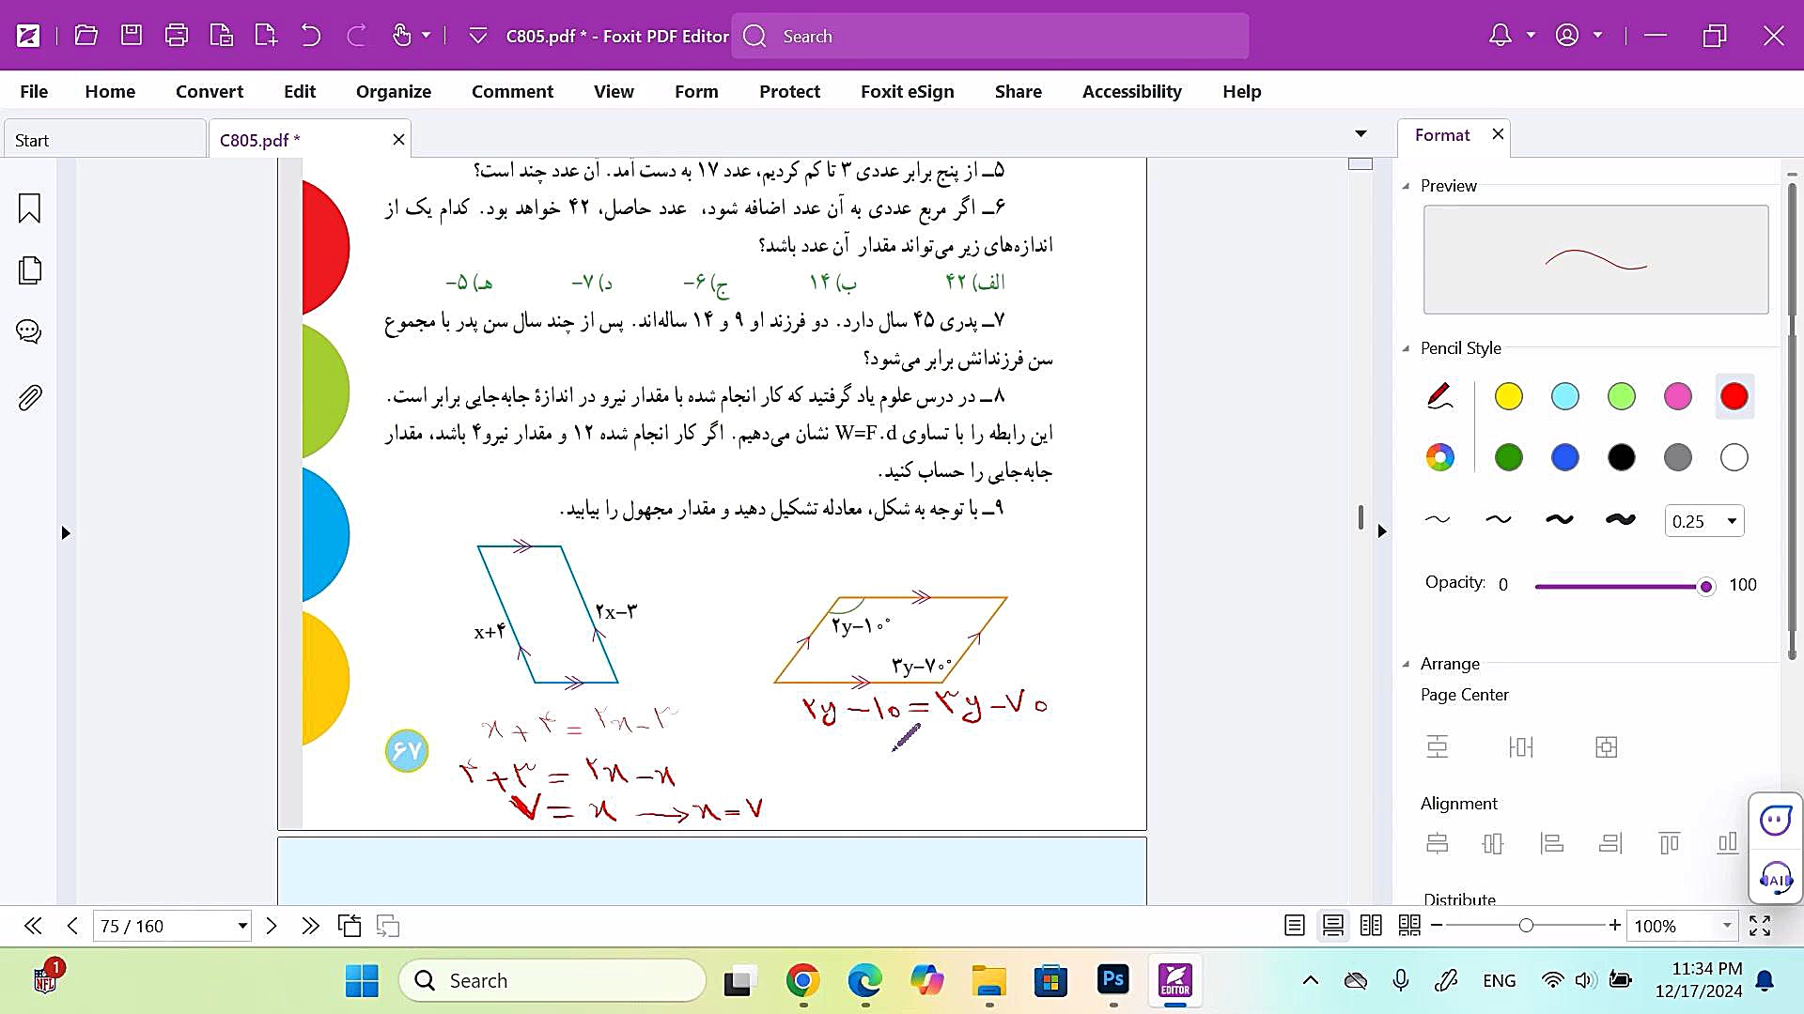Open the Attachments paperclip panel
The width and height of the screenshot is (1804, 1014).
(29, 398)
